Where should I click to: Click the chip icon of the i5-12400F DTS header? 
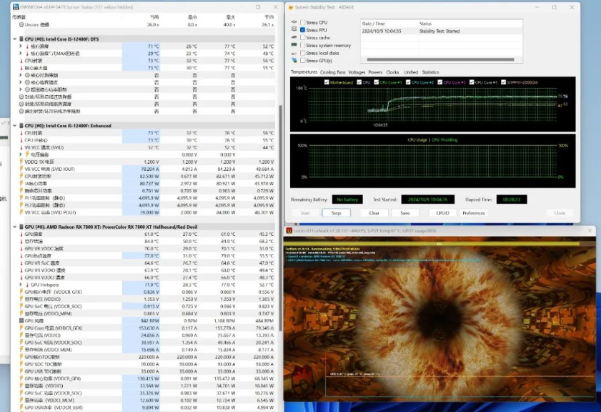[21, 39]
